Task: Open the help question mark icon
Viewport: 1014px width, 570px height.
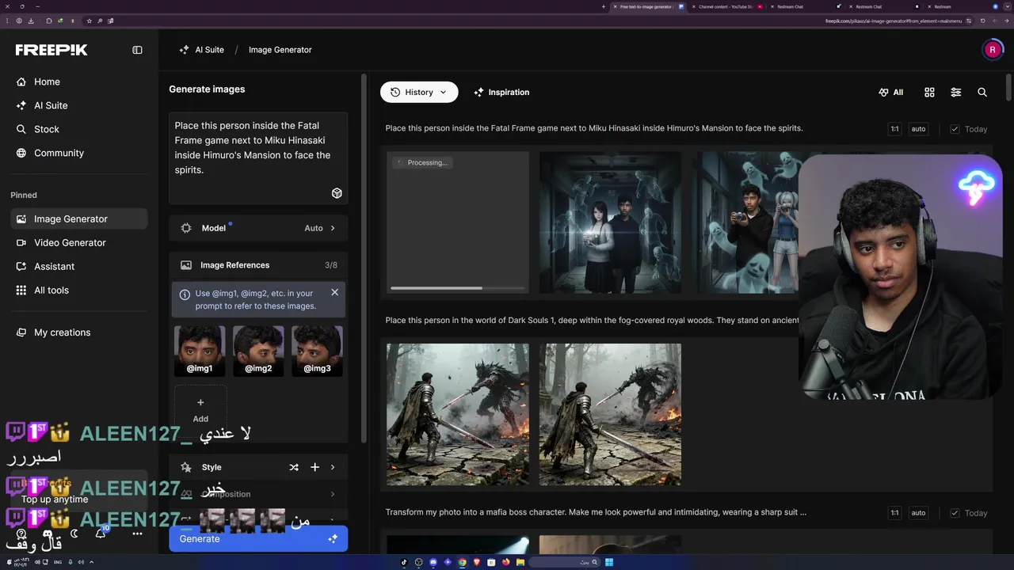Action: tap(21, 534)
